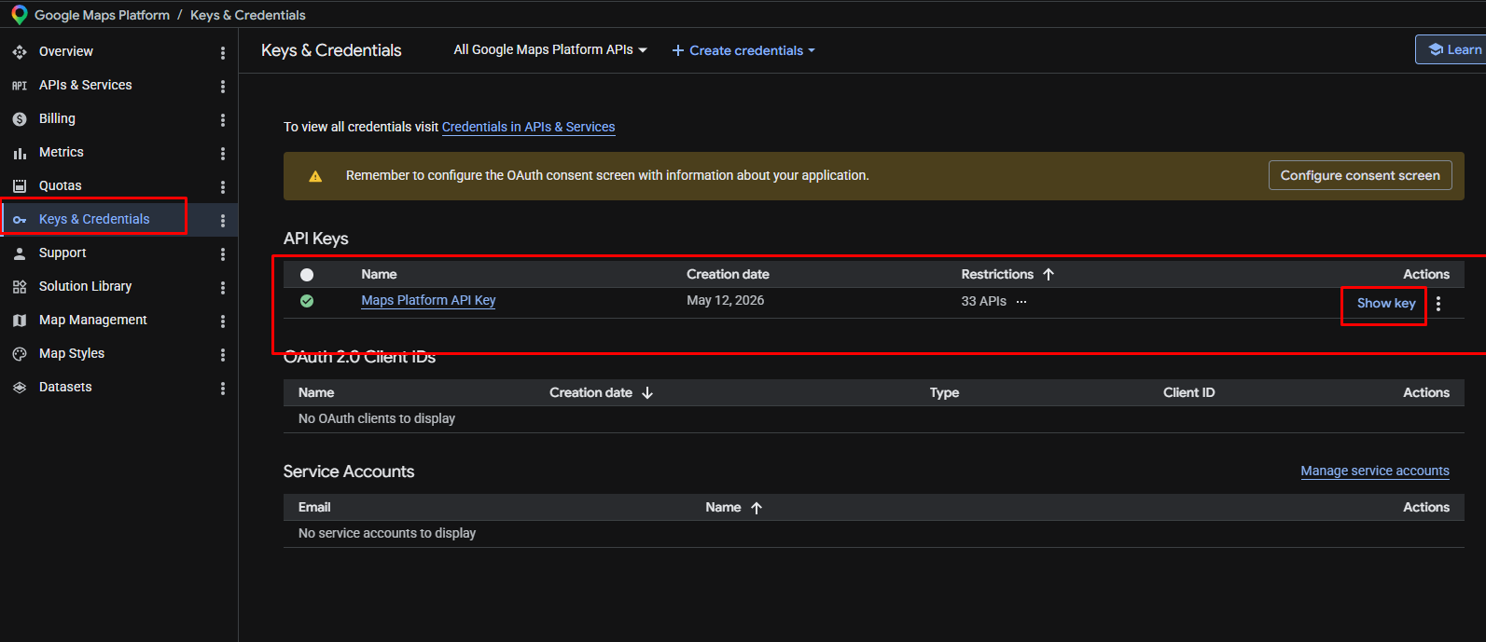This screenshot has width=1486, height=642.
Task: Open the three-dot menu beside Datasets
Action: 223,389
